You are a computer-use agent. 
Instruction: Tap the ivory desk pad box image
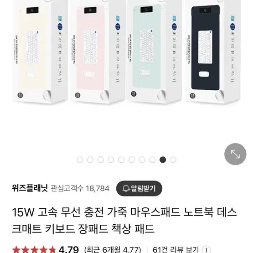tap(40, 52)
